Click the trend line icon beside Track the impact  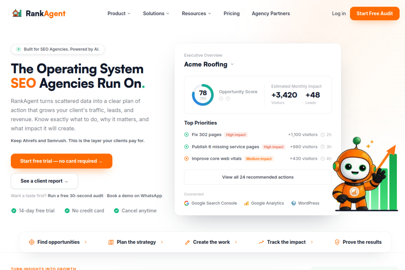click(261, 242)
